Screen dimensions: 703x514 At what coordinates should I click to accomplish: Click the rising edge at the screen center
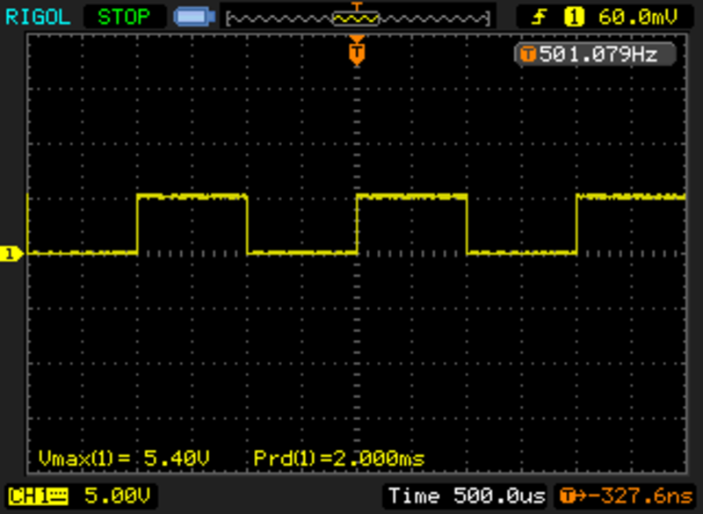(357, 224)
